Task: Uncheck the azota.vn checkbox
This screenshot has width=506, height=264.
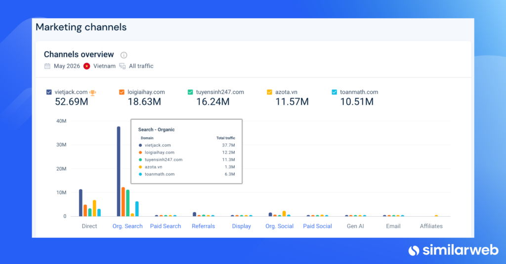Action: (269, 92)
